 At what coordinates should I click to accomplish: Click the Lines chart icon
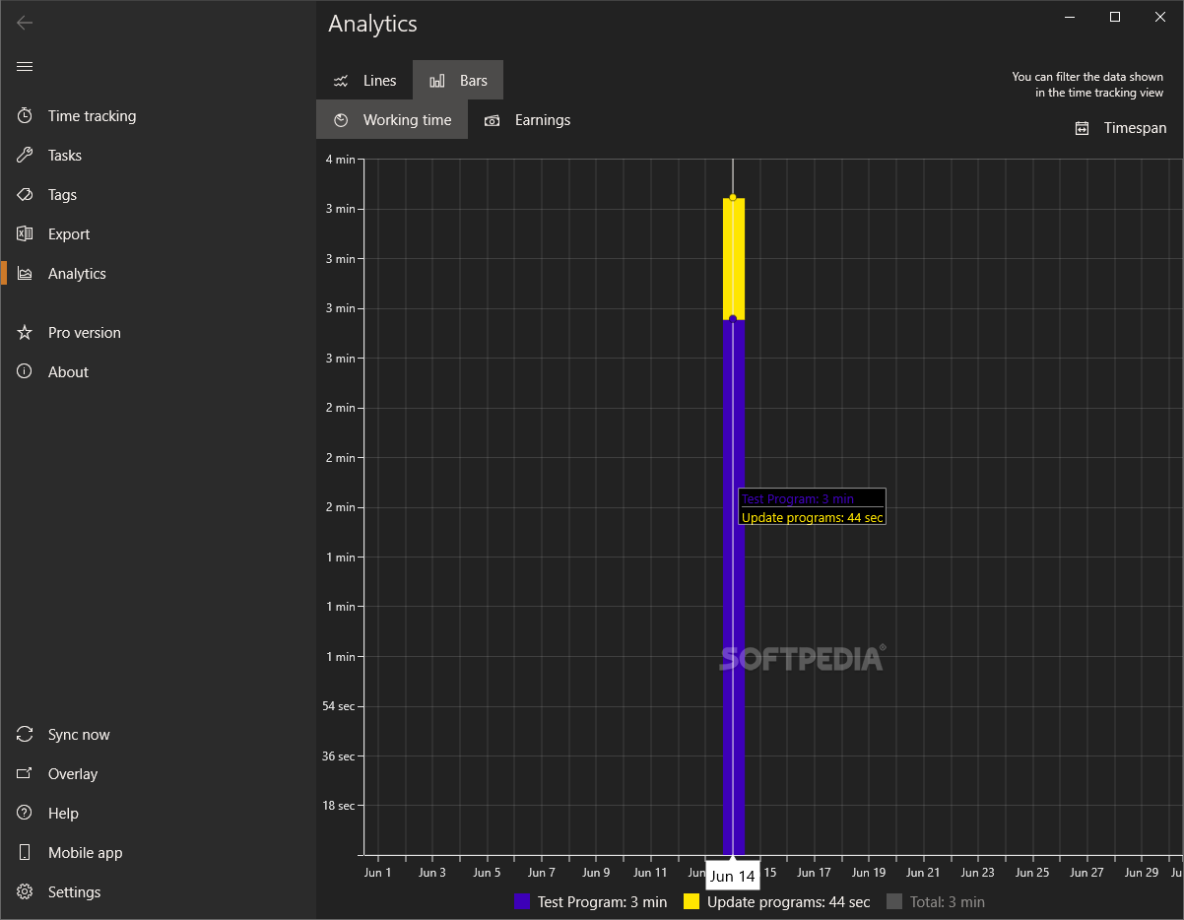341,81
